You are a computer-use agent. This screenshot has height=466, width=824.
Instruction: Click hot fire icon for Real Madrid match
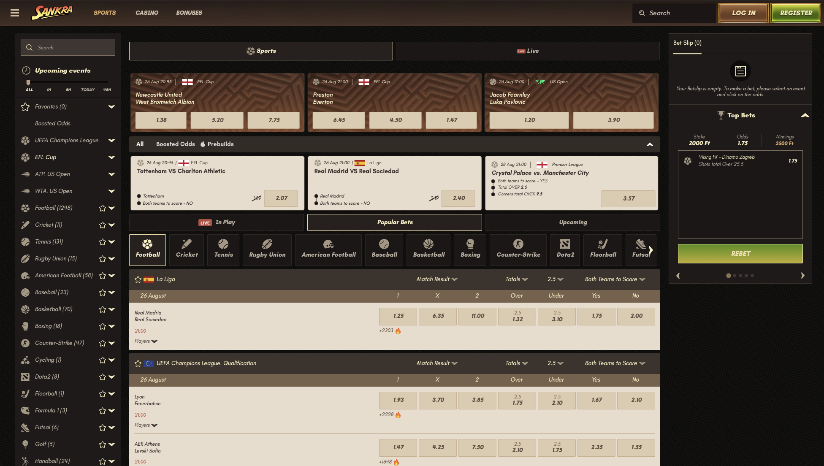pyautogui.click(x=398, y=331)
